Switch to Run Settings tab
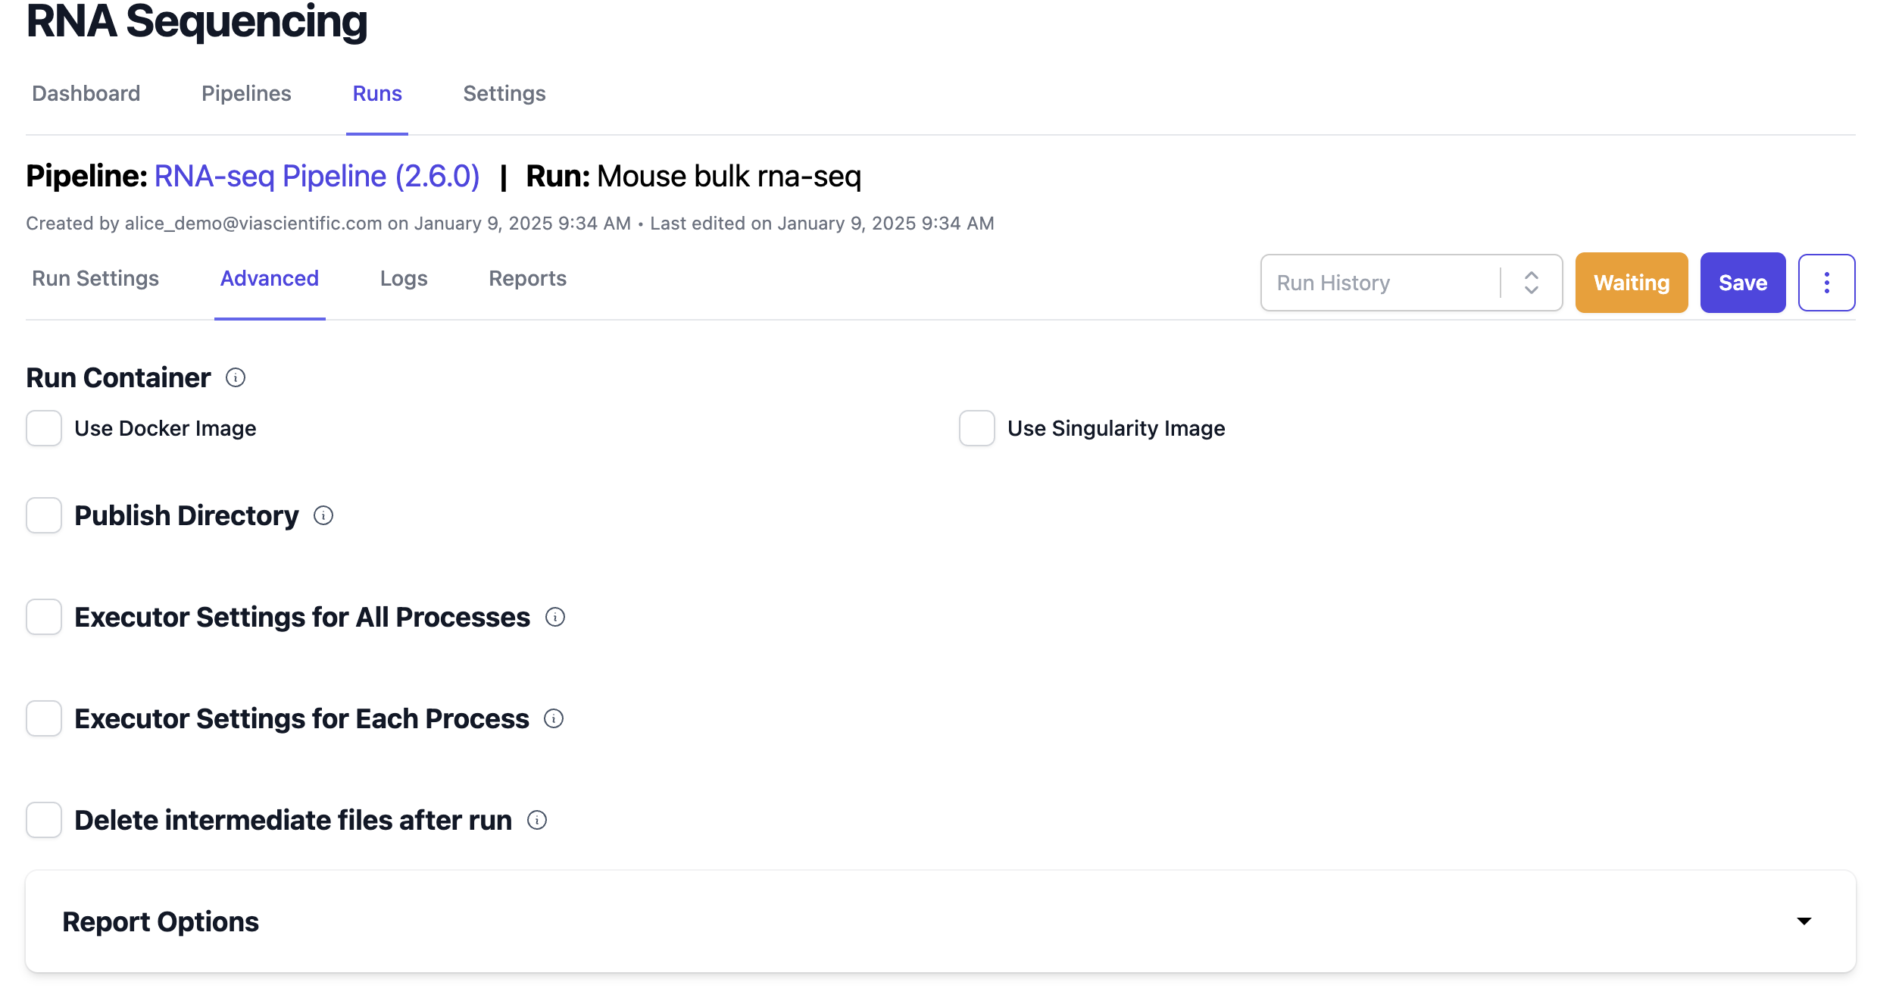 [x=95, y=278]
